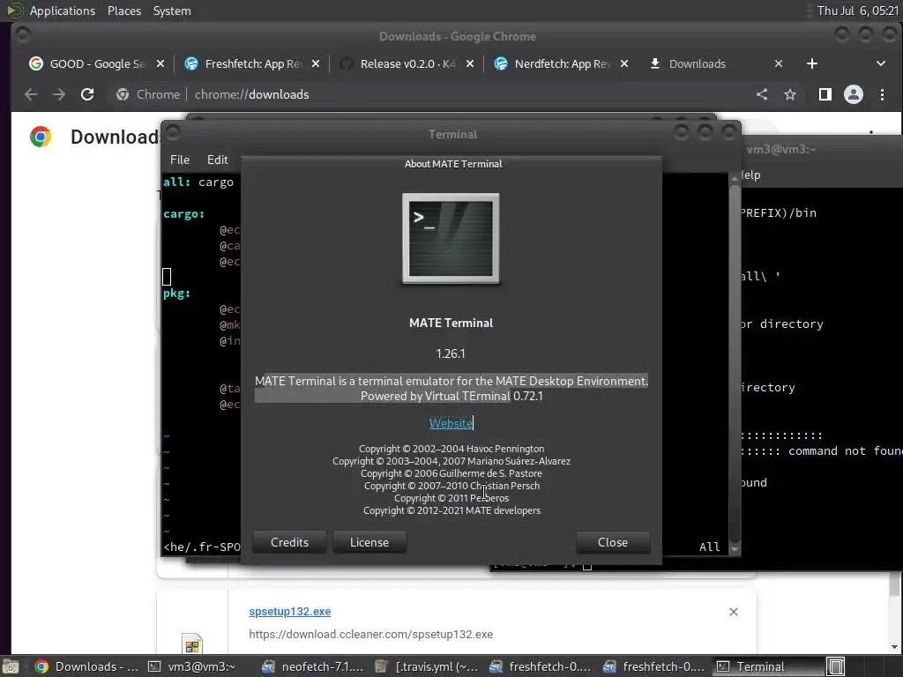Click version text 1.26.1
This screenshot has width=903, height=677.
point(451,353)
